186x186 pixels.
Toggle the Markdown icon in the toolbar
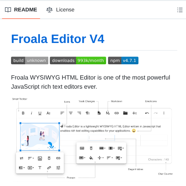[x=108, y=113]
